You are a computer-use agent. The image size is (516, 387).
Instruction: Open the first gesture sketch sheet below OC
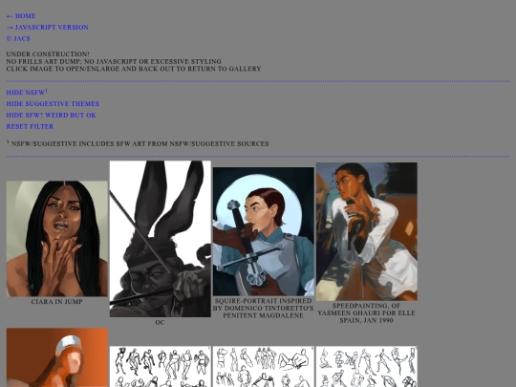(161, 366)
